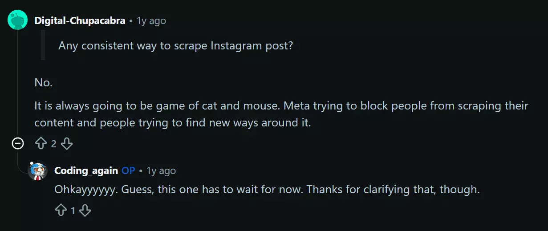Click the vote count 2 on first comment

click(54, 144)
